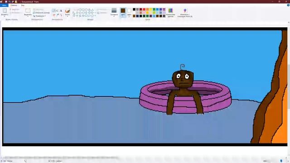Viewport: 290px width, 163px height.
Task: Select the triangle shape in shapes gallery
Action: coord(92,10)
